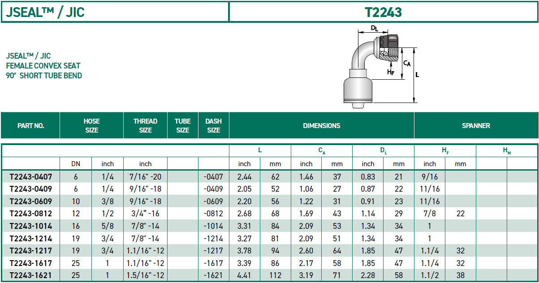Image resolution: width=539 pixels, height=283 pixels.
Task: Click dash size -1014
Action: (x=213, y=226)
